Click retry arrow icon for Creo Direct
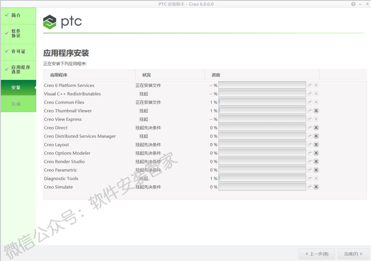 click(x=310, y=128)
